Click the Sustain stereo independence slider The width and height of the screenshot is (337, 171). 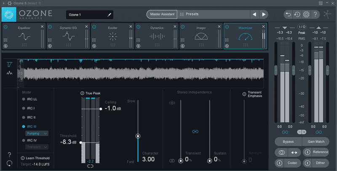[x=209, y=161]
